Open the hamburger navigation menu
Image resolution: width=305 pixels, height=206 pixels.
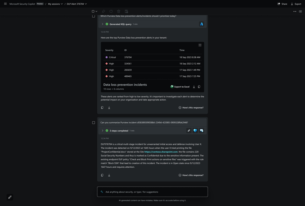(5, 4)
